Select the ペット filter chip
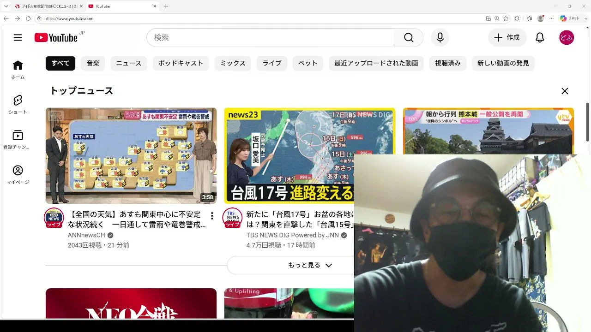Screen dimensions: 591x332 [x=308, y=63]
